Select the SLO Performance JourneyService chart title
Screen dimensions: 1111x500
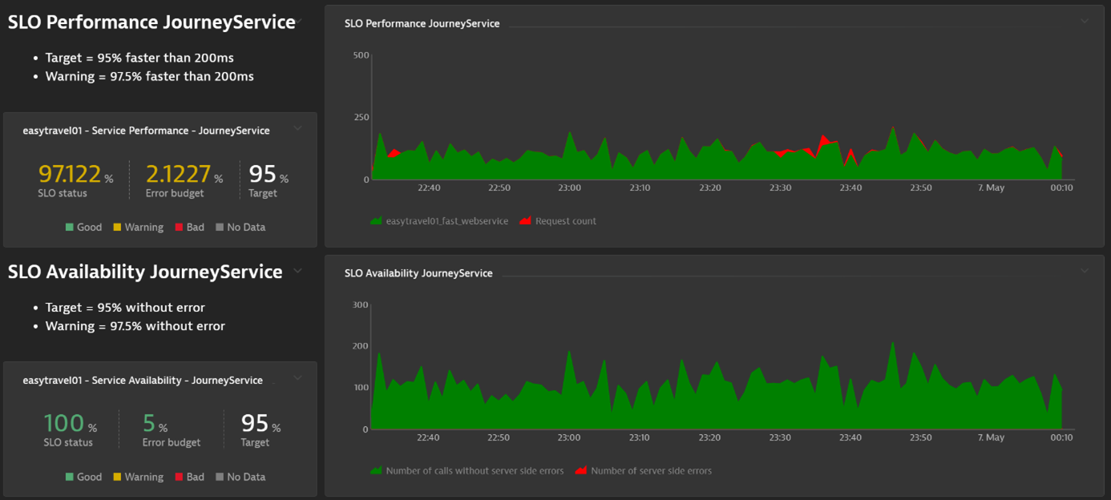pyautogui.click(x=422, y=23)
